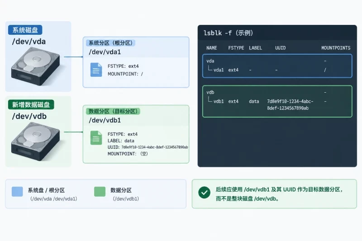Click the /dev/vdb hard disk image
This screenshot has height=241, width=362.
click(x=36, y=142)
